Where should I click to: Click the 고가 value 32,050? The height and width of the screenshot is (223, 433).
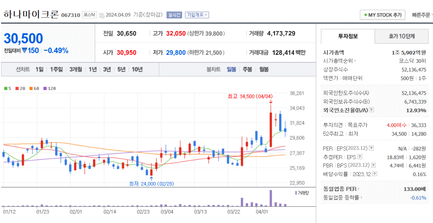pyautogui.click(x=176, y=34)
